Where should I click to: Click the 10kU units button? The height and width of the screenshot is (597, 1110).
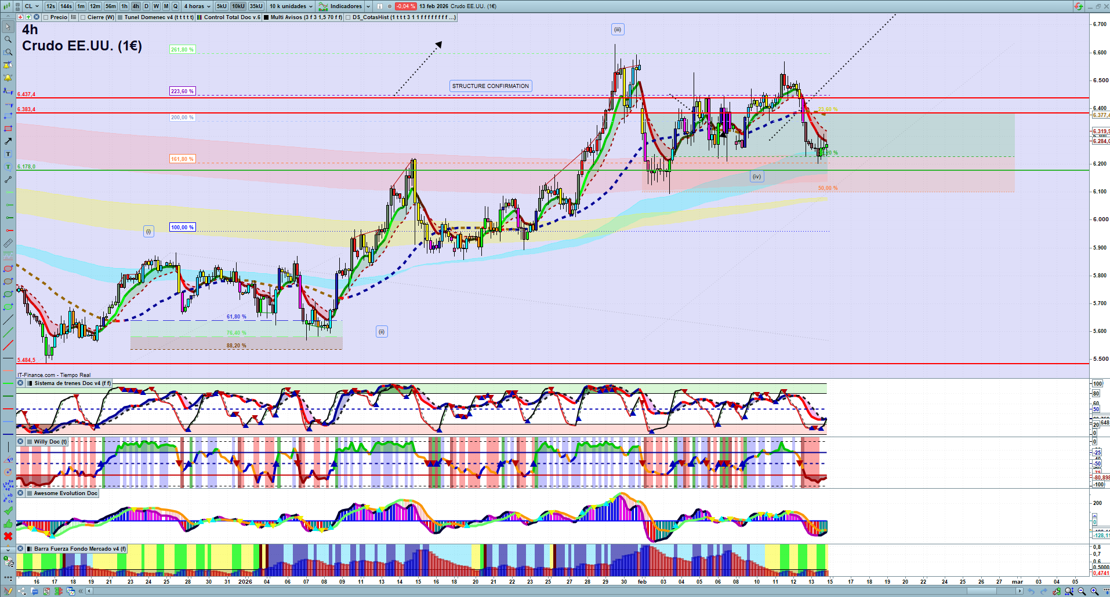[x=238, y=6]
